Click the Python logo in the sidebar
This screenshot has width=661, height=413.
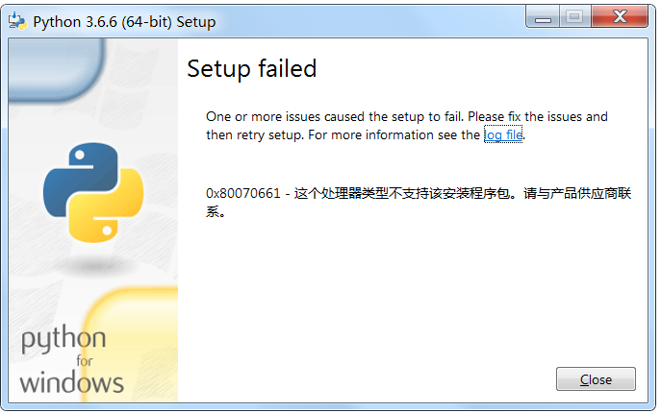point(93,192)
